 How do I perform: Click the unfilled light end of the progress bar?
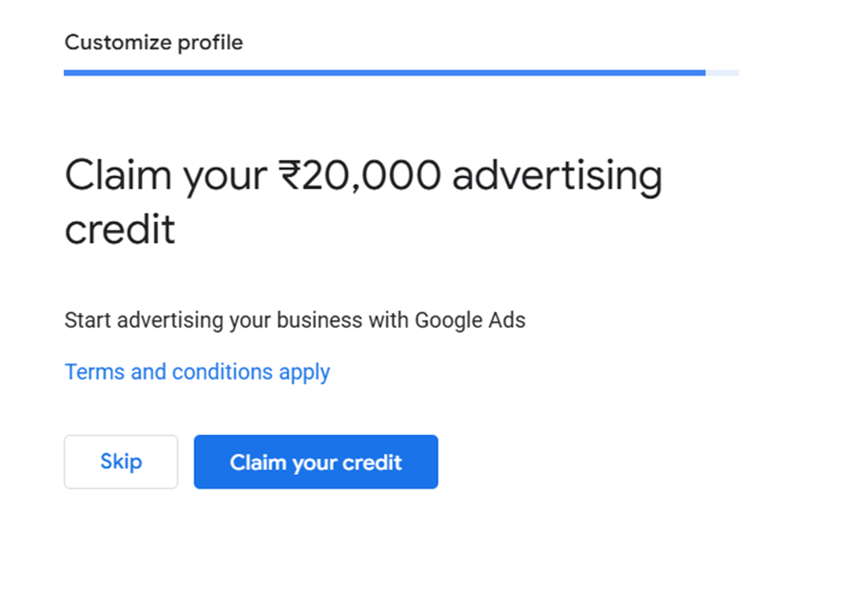pyautogui.click(x=722, y=72)
